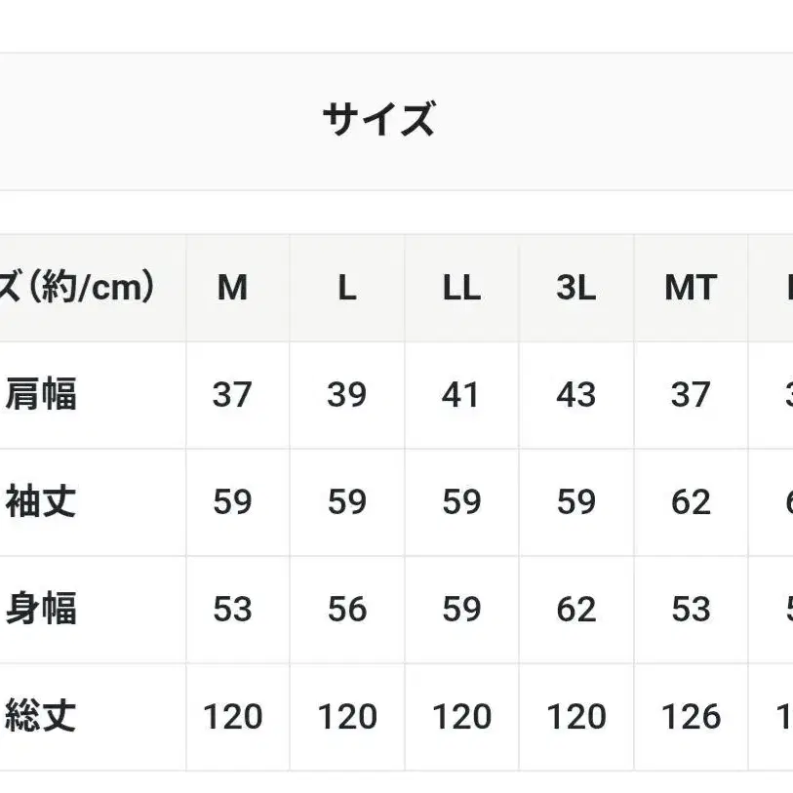Click the 肩幅 row label
Image resolution: width=793 pixels, height=793 pixels.
point(41,395)
